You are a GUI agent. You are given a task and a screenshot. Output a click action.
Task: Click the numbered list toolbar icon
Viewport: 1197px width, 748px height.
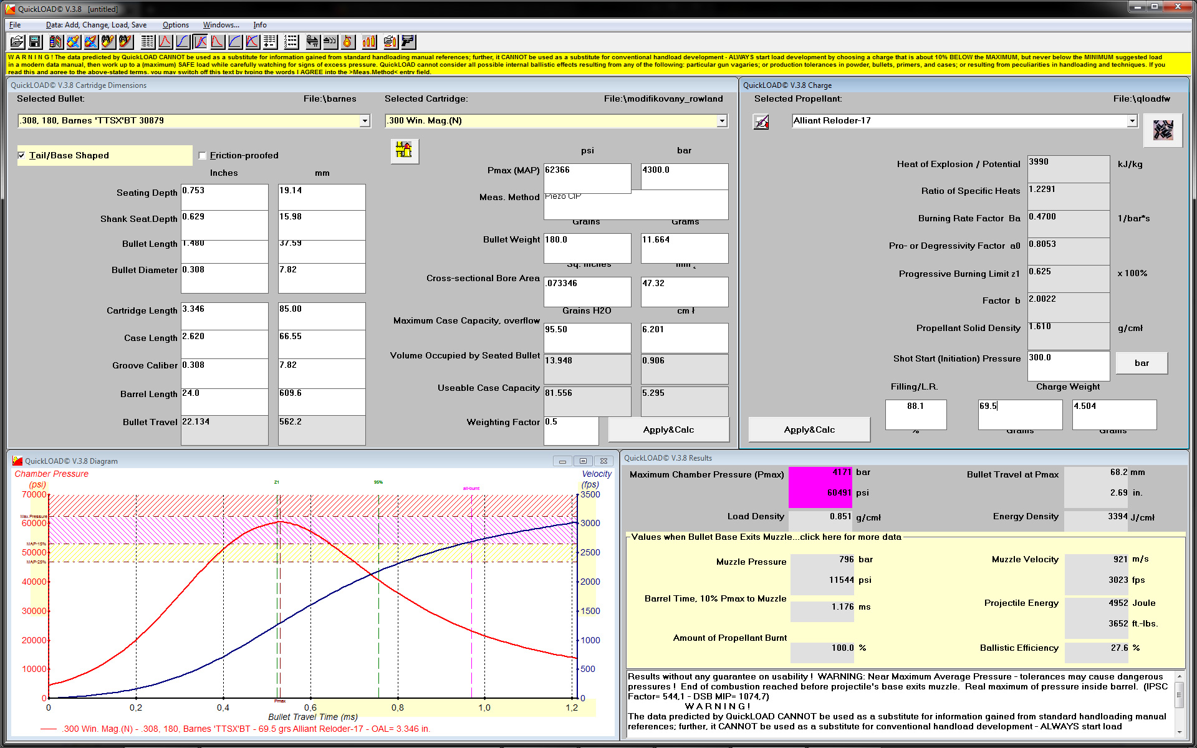[x=291, y=42]
